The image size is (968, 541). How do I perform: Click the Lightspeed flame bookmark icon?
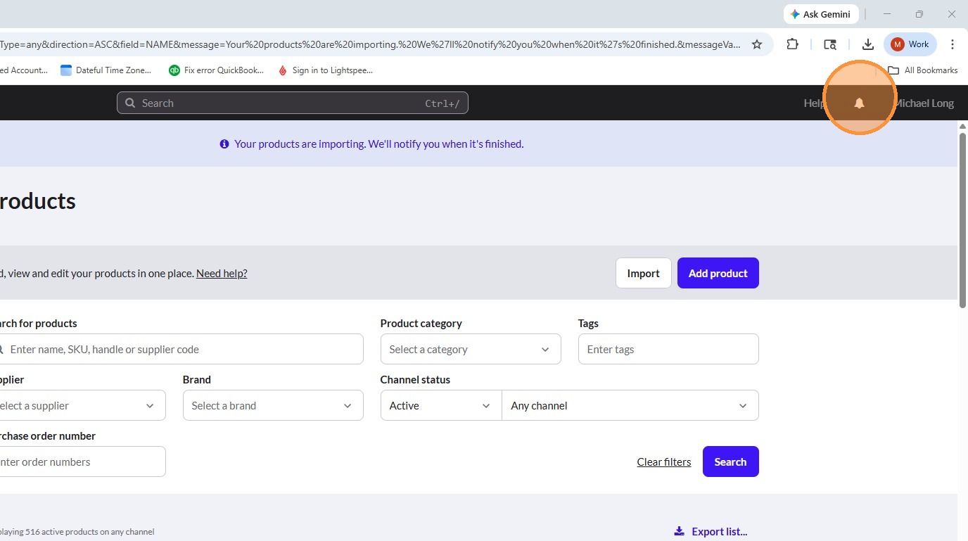click(x=283, y=70)
